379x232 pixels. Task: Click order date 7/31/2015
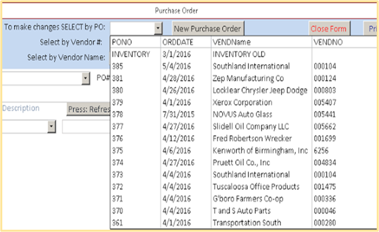pos(178,114)
